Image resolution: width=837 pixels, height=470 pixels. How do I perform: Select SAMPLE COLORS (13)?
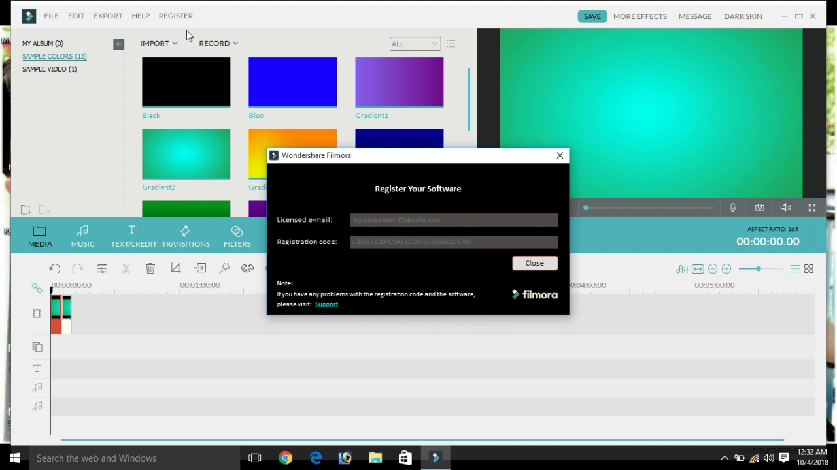[54, 56]
